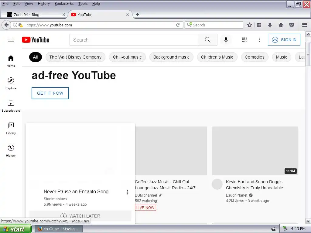Open the YouTube hamburger guide menu
The image size is (311, 233).
tap(11, 40)
